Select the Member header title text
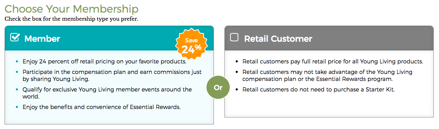 (42, 39)
